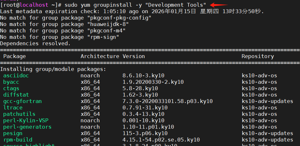The image size is (300, 146).
Task: Click the "Dependencies resolved." line
Action: [x=35, y=43]
